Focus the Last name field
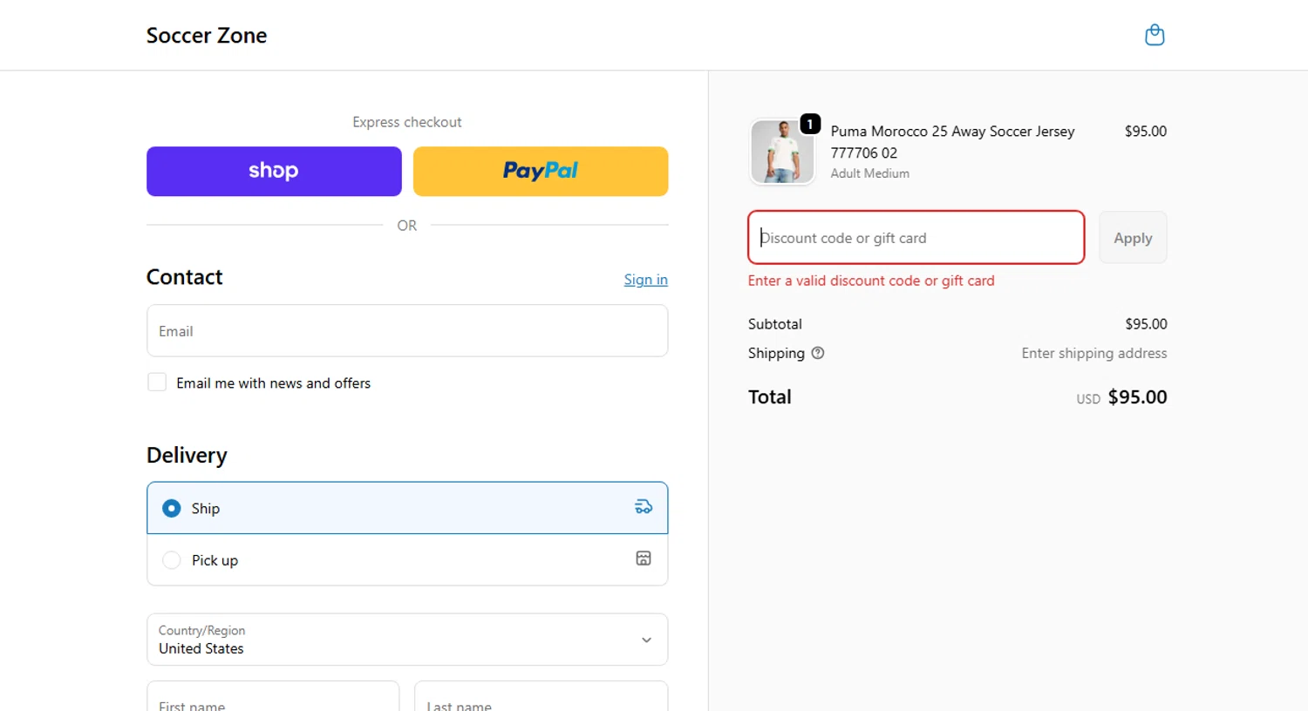The width and height of the screenshot is (1308, 711). [541, 696]
